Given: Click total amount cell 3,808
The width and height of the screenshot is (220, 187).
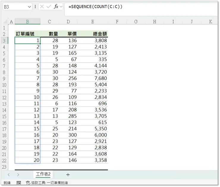Looking at the screenshot, I should [93, 40].
